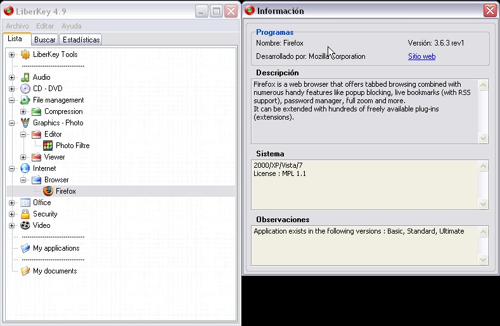The height and width of the screenshot is (326, 500).
Task: Click the Viewer folder icon
Action: [x=36, y=157]
